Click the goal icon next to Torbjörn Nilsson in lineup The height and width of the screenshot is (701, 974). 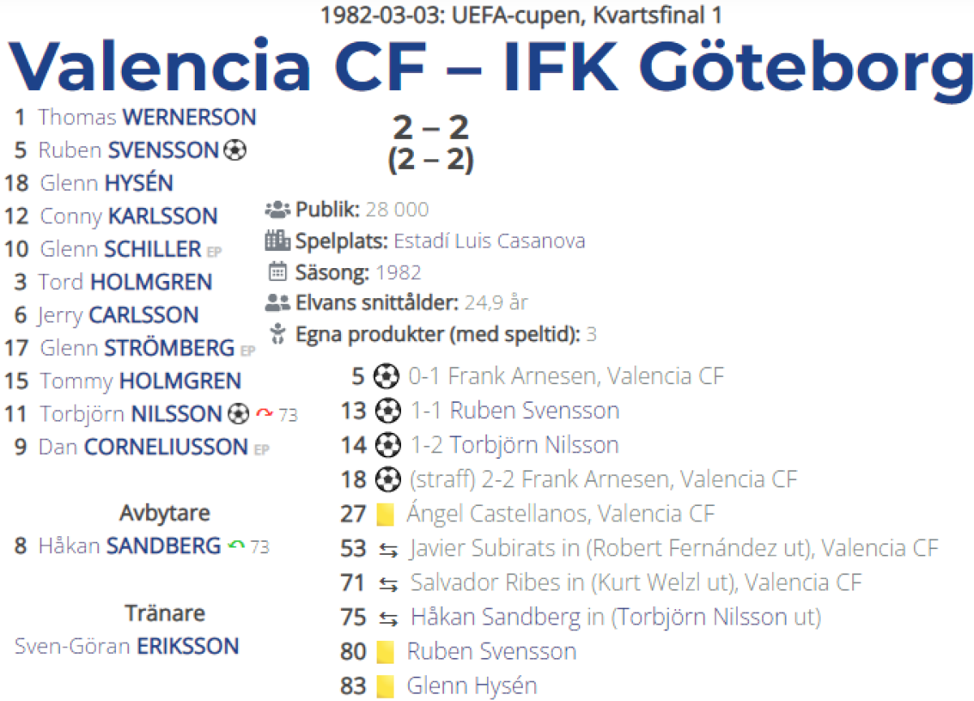coord(238,414)
